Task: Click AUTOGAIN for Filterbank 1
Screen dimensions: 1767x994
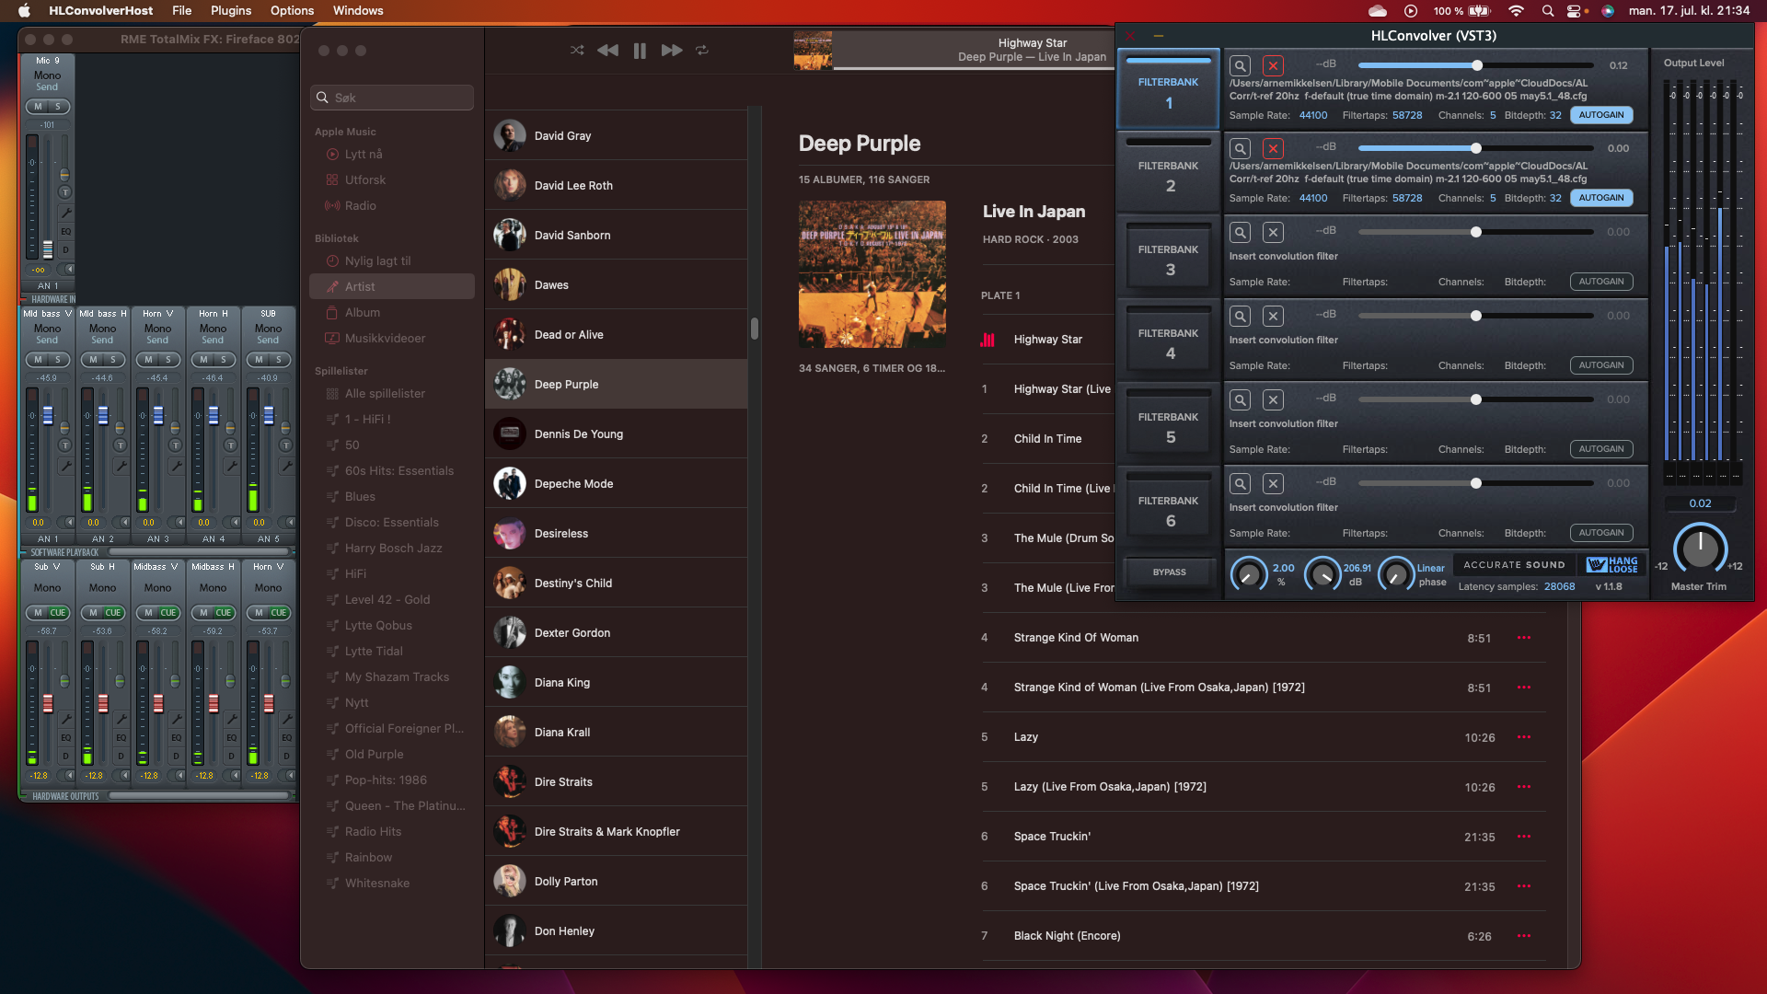Action: pyautogui.click(x=1601, y=115)
